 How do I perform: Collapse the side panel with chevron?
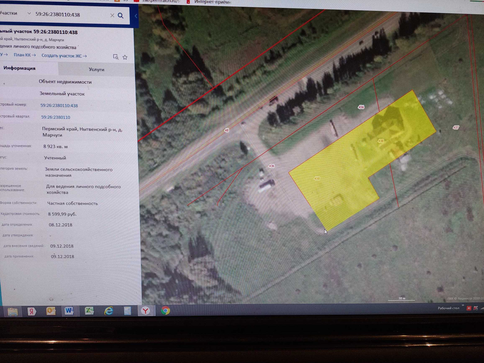(x=136, y=16)
